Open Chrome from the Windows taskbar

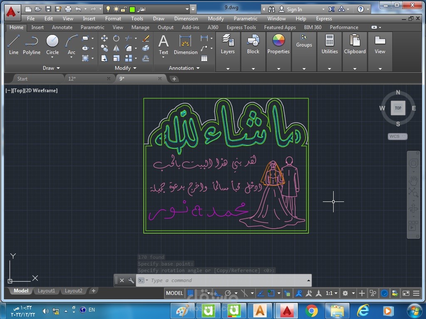point(311,311)
